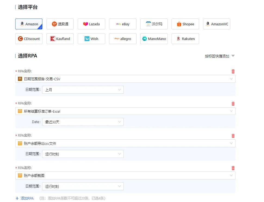Click icon beside 账户余额截图
264x202 pixels.
tap(20, 176)
